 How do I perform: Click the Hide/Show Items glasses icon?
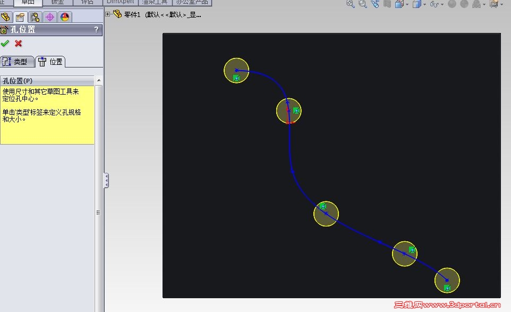tap(434, 4)
